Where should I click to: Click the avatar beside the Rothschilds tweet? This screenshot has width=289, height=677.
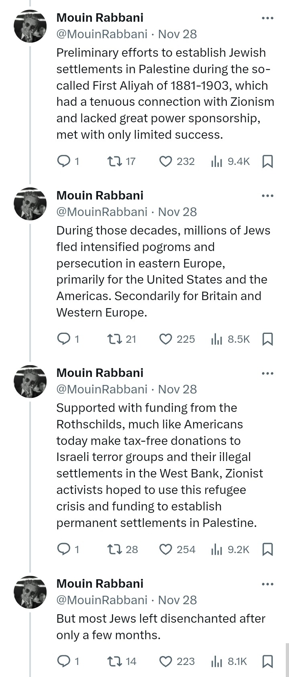click(30, 382)
